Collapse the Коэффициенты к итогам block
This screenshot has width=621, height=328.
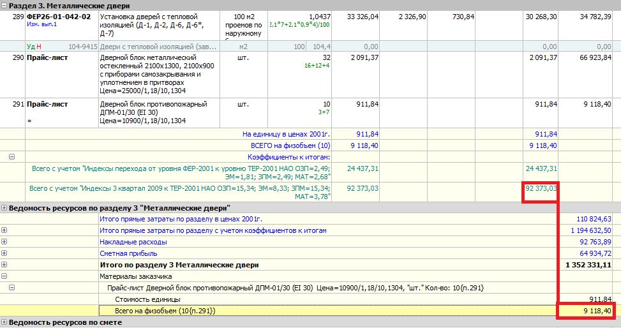12,156
